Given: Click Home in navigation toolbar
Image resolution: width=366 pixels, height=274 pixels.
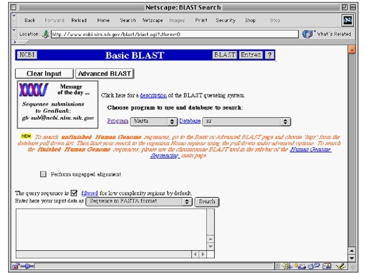Looking at the screenshot, I should 103,20.
